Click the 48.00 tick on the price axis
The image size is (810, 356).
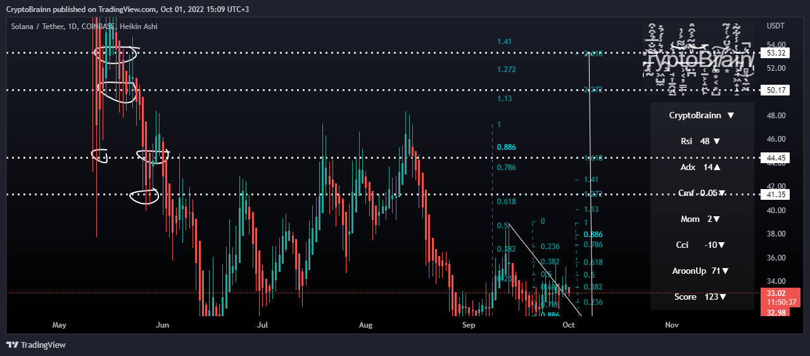click(x=775, y=116)
